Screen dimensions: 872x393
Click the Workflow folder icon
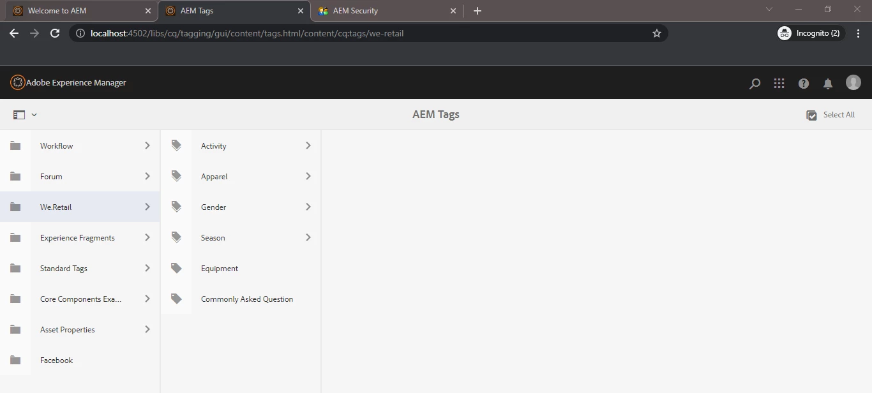pyautogui.click(x=15, y=145)
